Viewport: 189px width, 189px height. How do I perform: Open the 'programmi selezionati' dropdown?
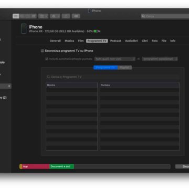point(160,59)
